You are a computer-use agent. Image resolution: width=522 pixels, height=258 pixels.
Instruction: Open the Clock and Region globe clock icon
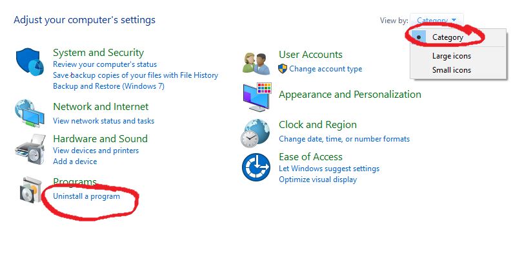256,133
